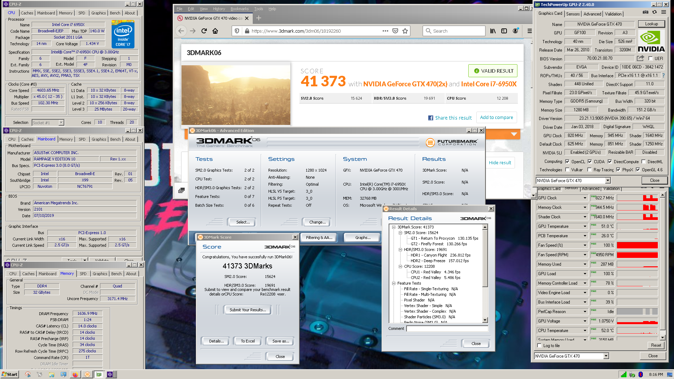Click the site padlock icon in address bar

coord(247,31)
